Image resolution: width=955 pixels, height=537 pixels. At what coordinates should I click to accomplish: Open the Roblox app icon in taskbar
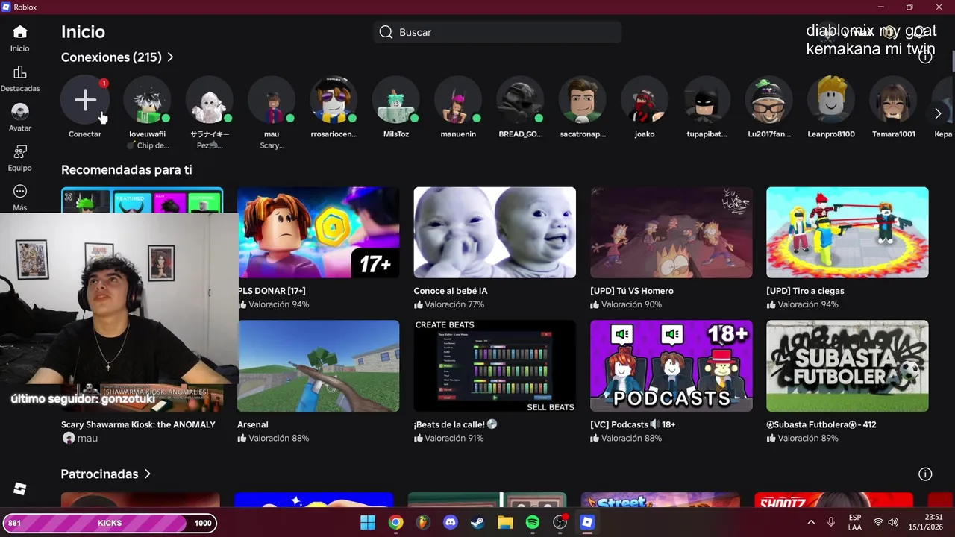(x=587, y=523)
